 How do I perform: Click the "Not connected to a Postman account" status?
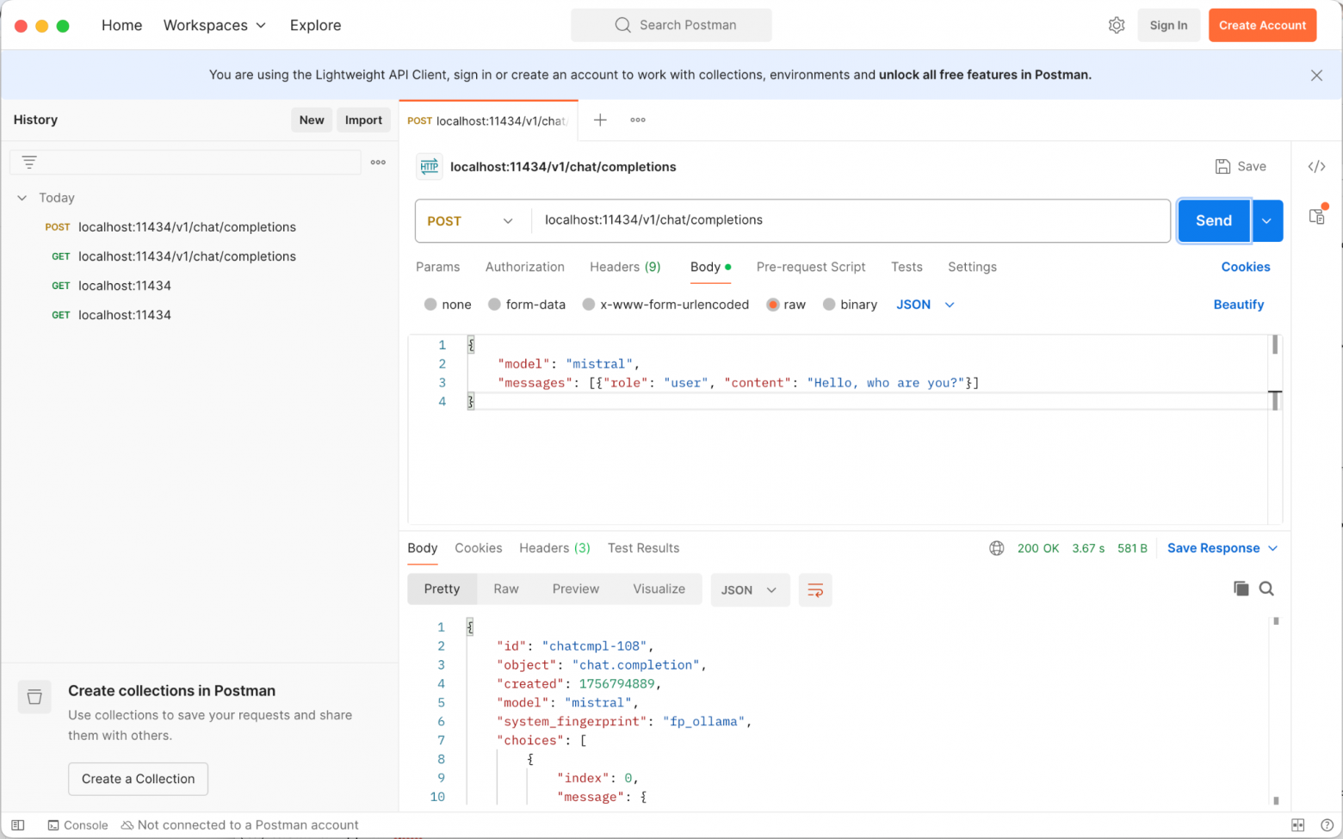click(x=239, y=825)
